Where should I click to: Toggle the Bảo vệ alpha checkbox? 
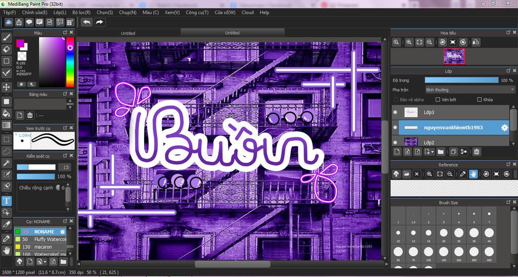[x=396, y=100]
